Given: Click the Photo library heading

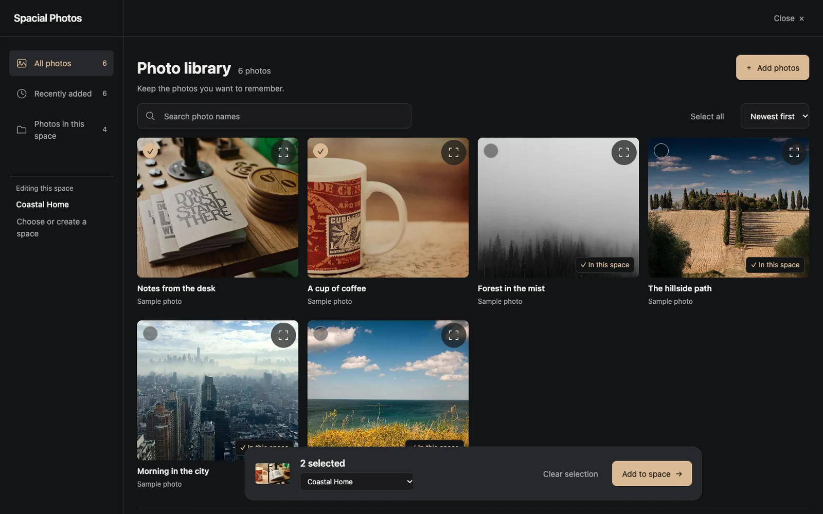Looking at the screenshot, I should click(184, 68).
